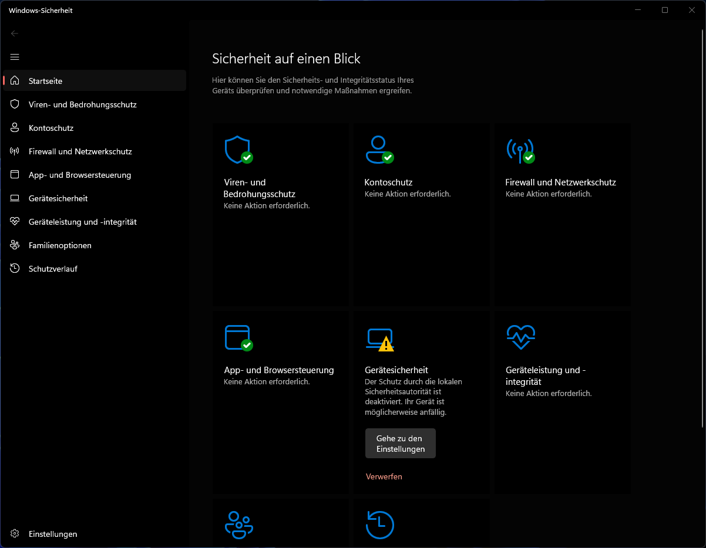Click the family icon for Familienoptionen in sidebar
The width and height of the screenshot is (706, 548).
pos(15,245)
